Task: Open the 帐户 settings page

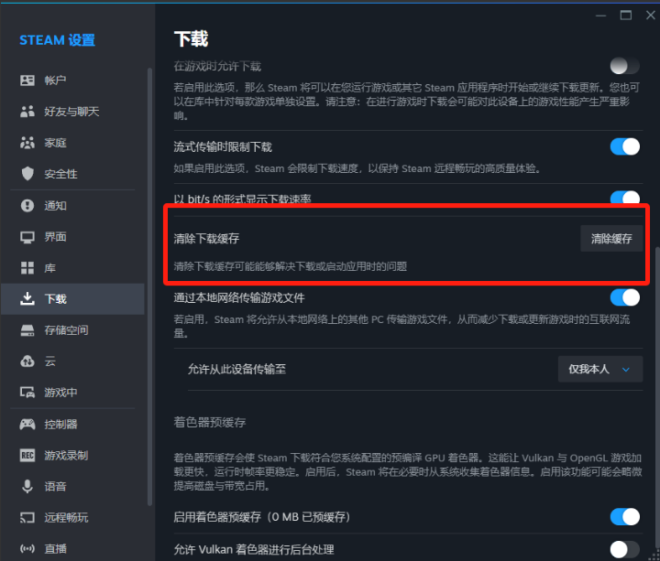Action: click(x=72, y=80)
